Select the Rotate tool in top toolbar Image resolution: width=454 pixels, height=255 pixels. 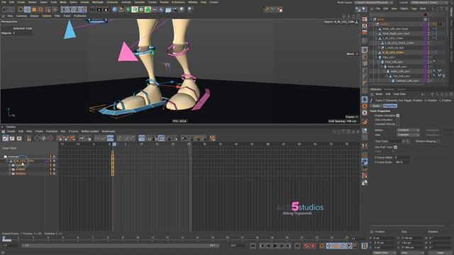(x=40, y=9)
